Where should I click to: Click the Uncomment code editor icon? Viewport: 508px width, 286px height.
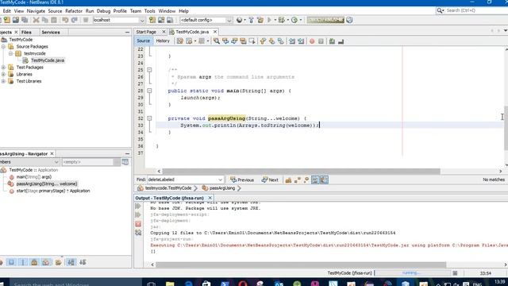tap(341, 41)
